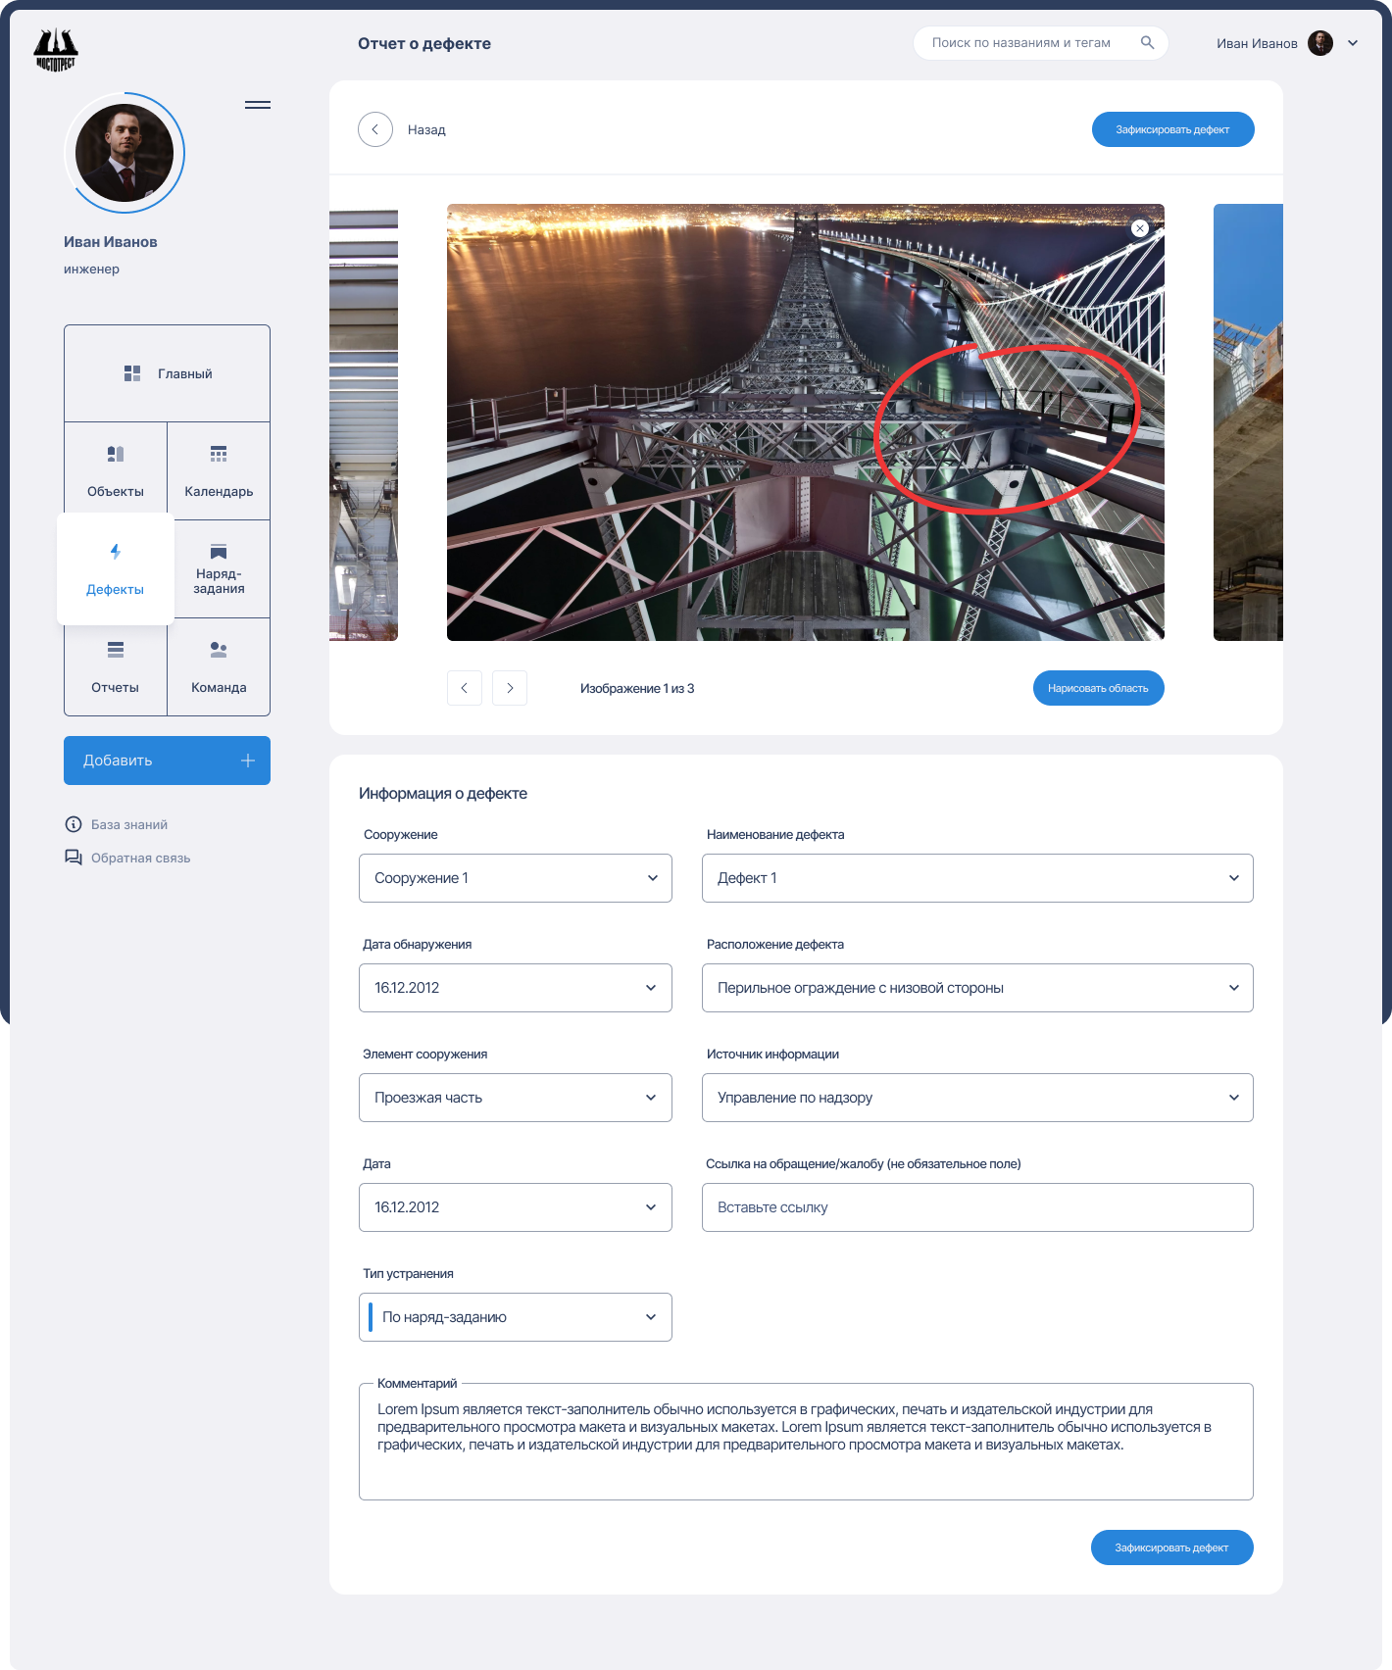Click into the Комментарий text area

(x=806, y=1442)
